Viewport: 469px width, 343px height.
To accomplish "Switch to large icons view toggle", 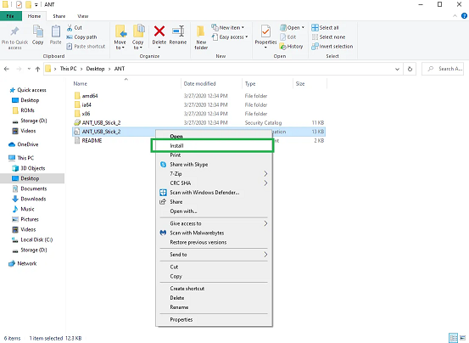I will (x=463, y=338).
